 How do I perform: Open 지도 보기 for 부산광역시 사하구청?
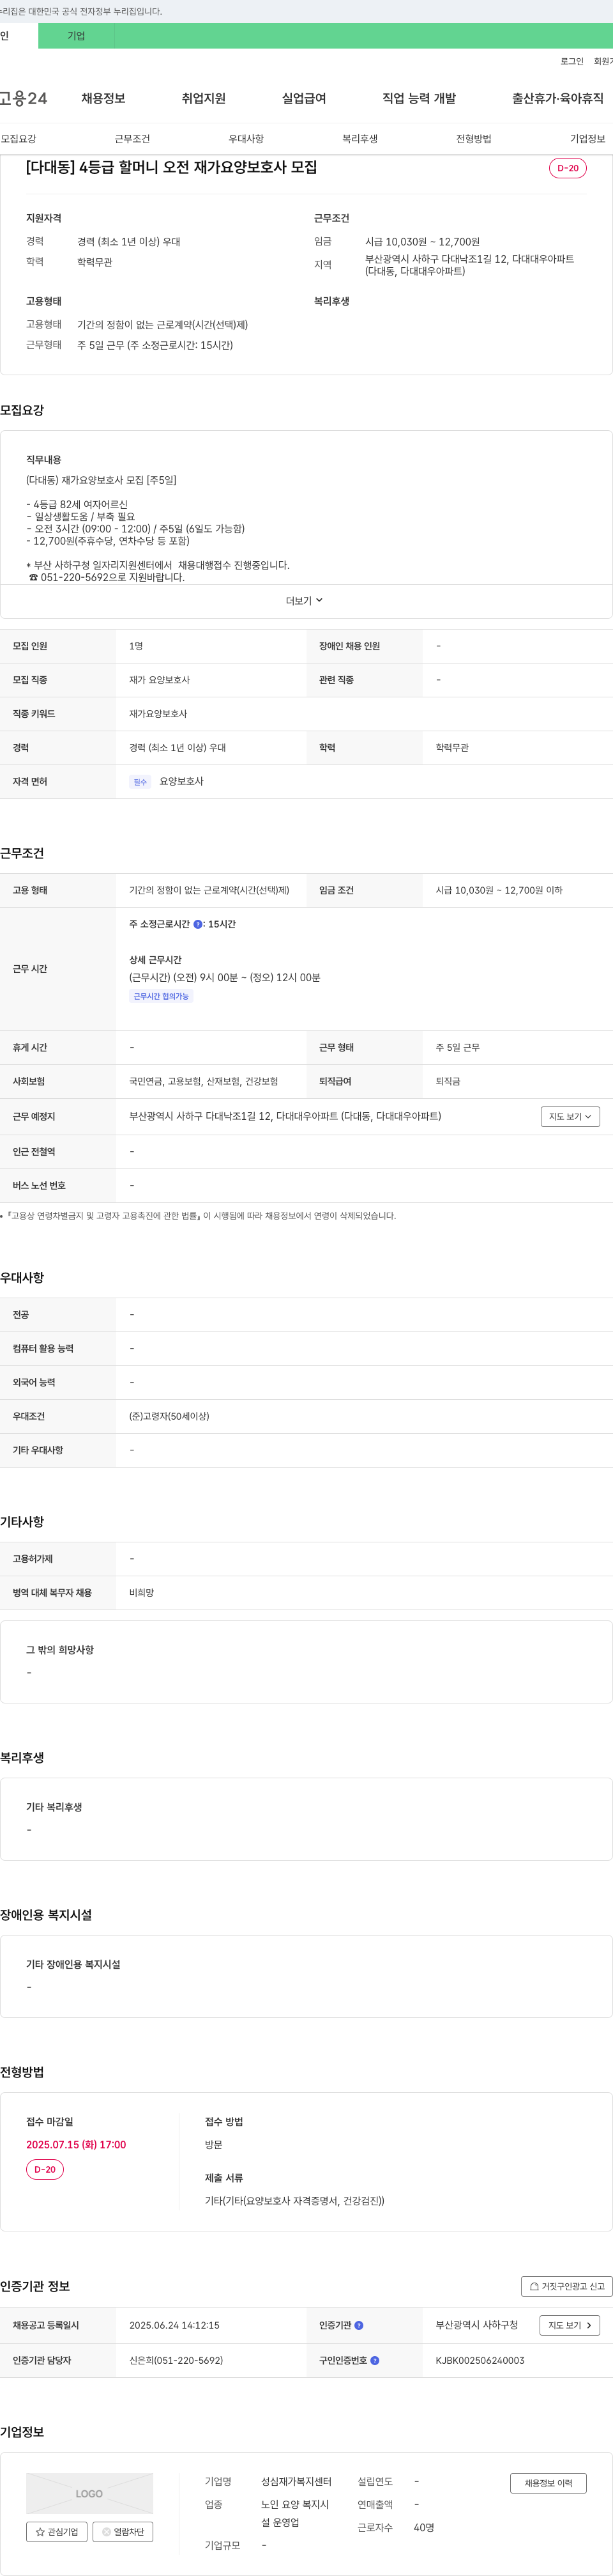coord(570,2325)
